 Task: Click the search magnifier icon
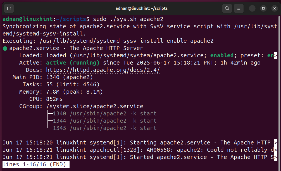point(227,8)
